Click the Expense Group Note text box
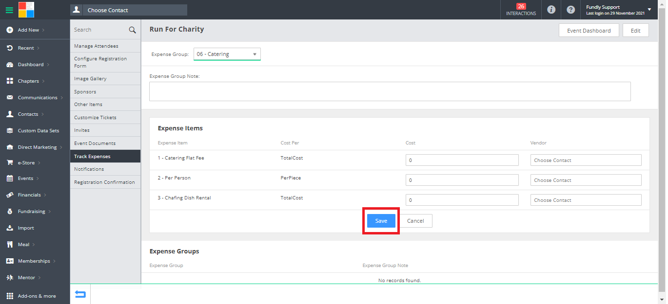668x304 pixels. pos(390,91)
